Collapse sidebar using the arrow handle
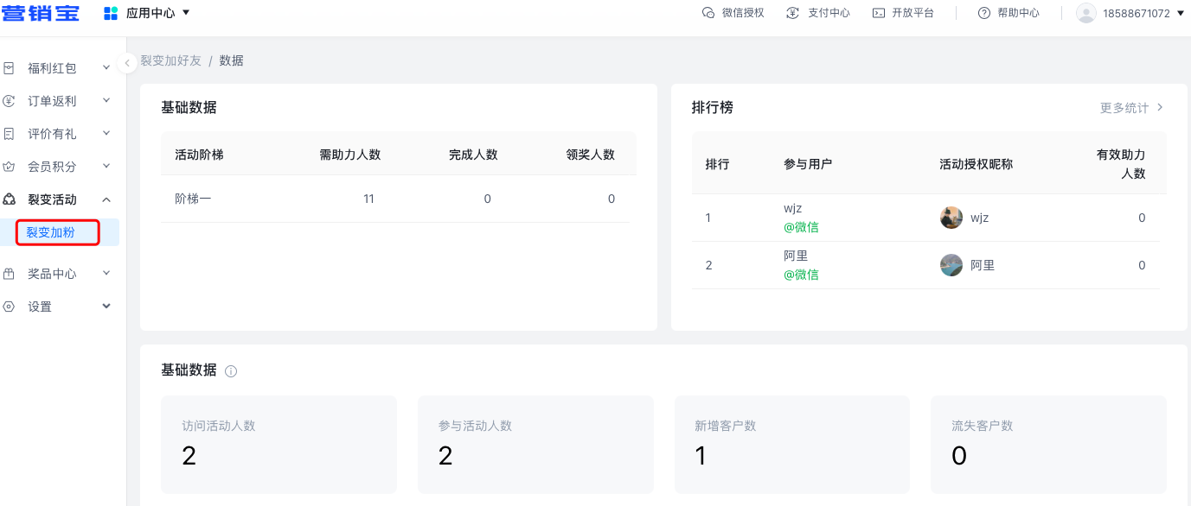Screen dimensions: 1191x506 click(x=128, y=62)
